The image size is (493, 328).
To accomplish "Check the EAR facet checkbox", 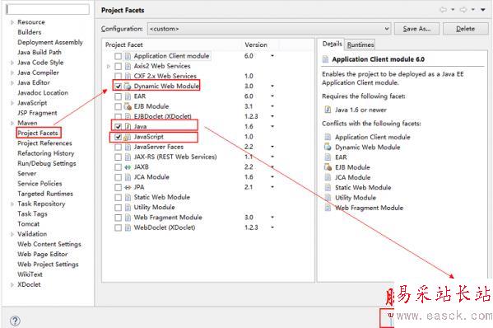I will coord(118,96).
